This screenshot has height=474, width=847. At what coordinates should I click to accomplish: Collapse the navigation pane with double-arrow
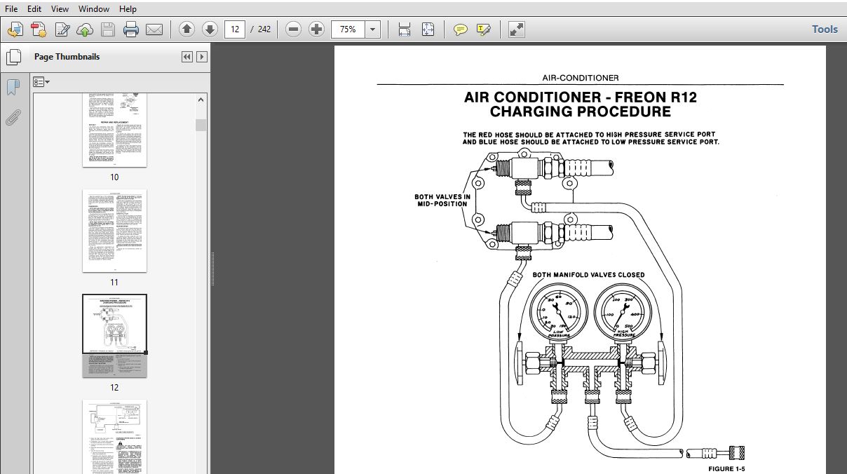[x=187, y=57]
